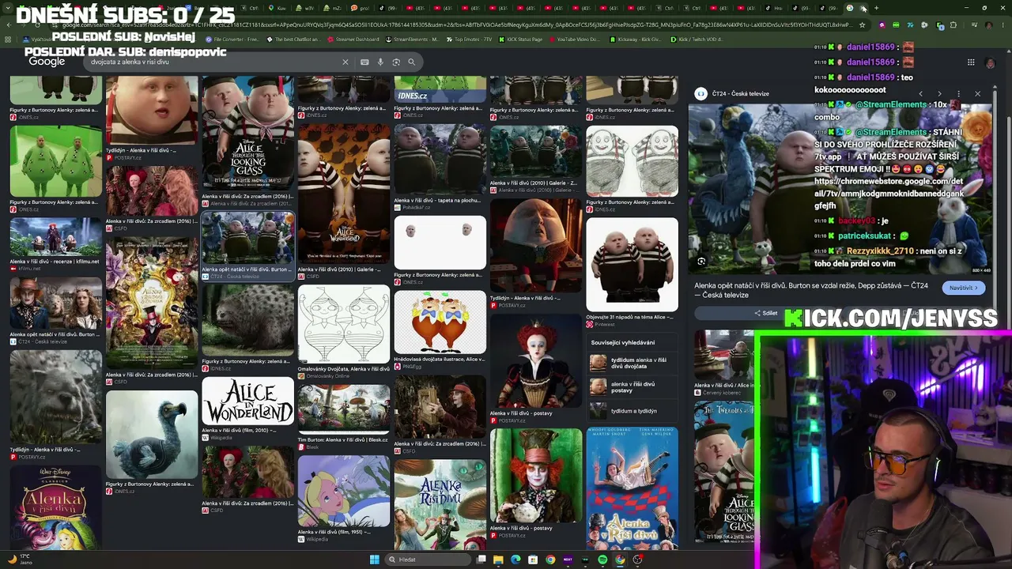Show next image in preview panel

[939, 93]
